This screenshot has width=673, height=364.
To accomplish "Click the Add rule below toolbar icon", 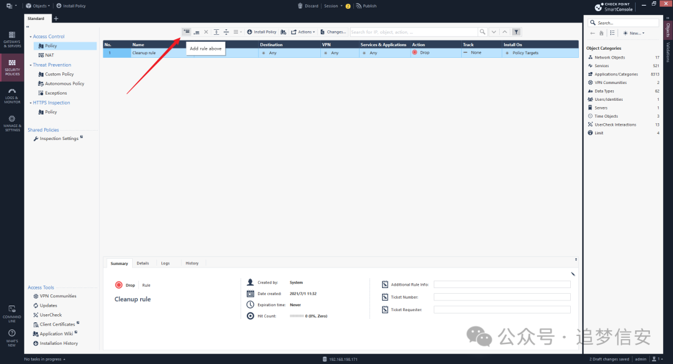I will pyautogui.click(x=196, y=32).
